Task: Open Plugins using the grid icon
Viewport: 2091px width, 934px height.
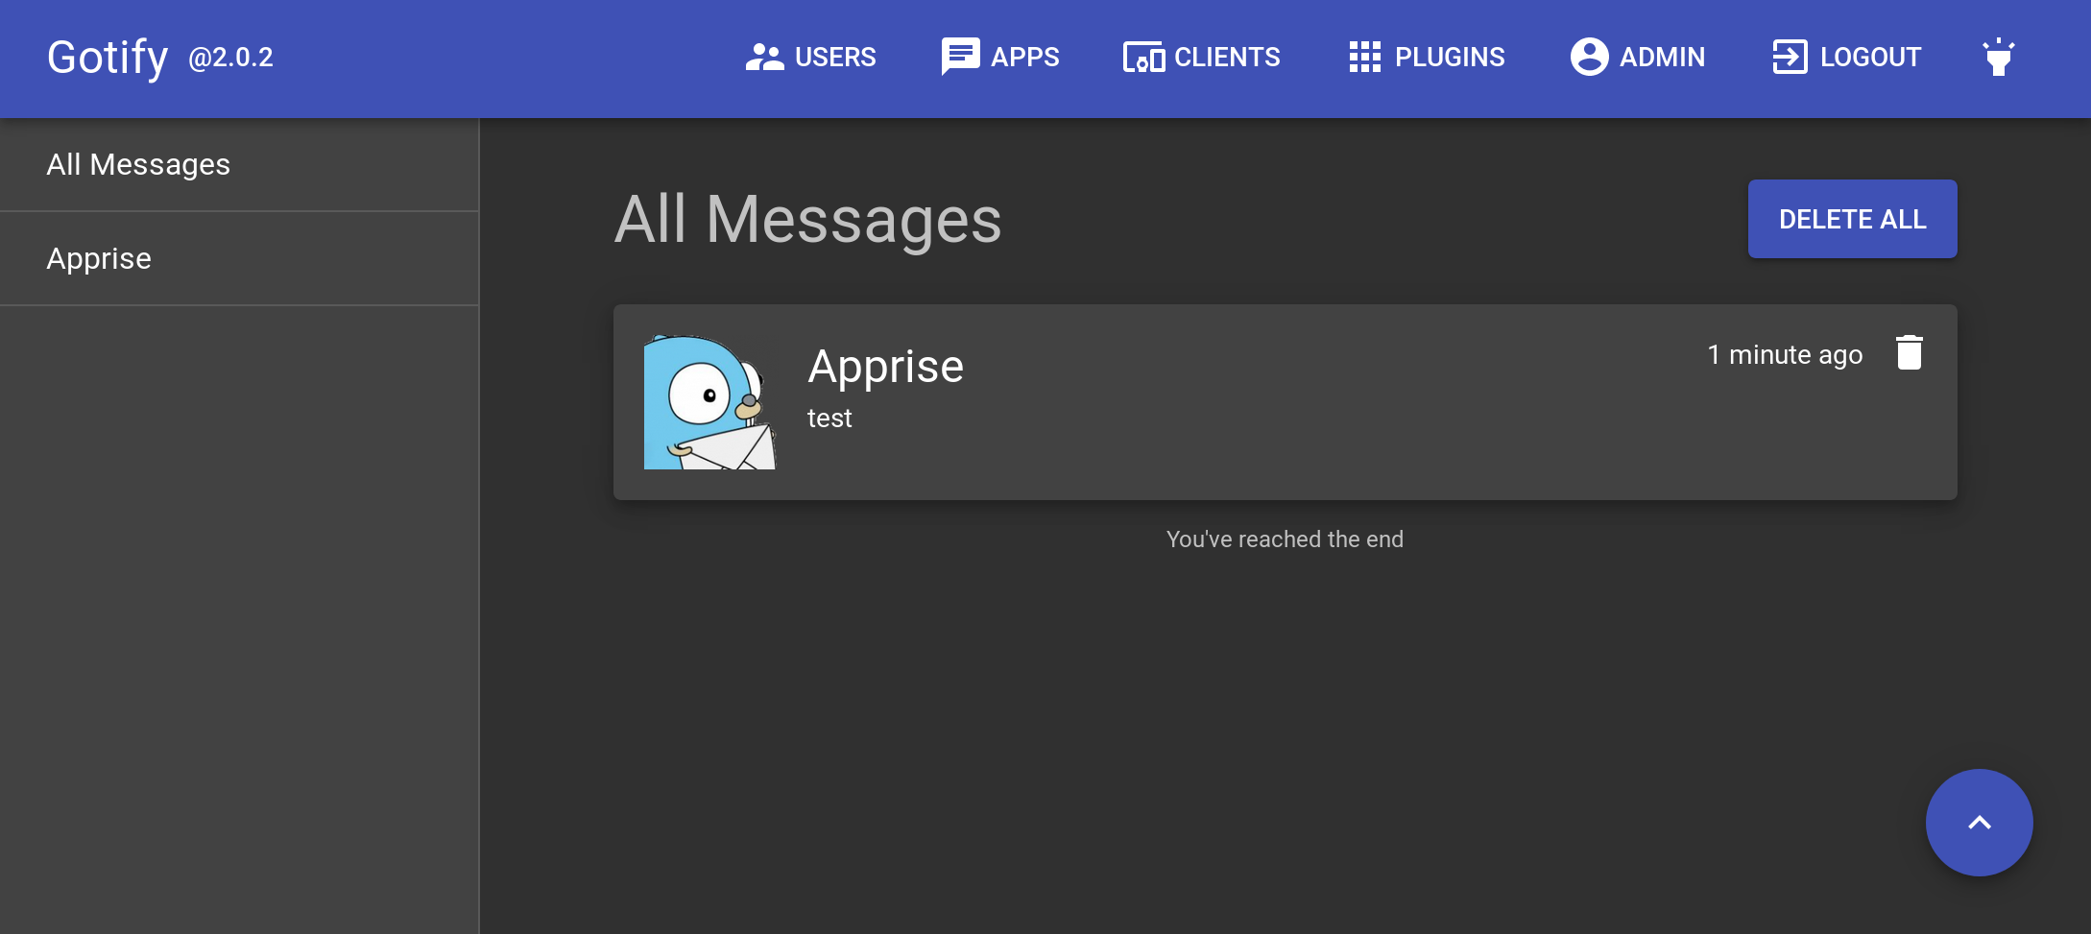Action: [1364, 57]
